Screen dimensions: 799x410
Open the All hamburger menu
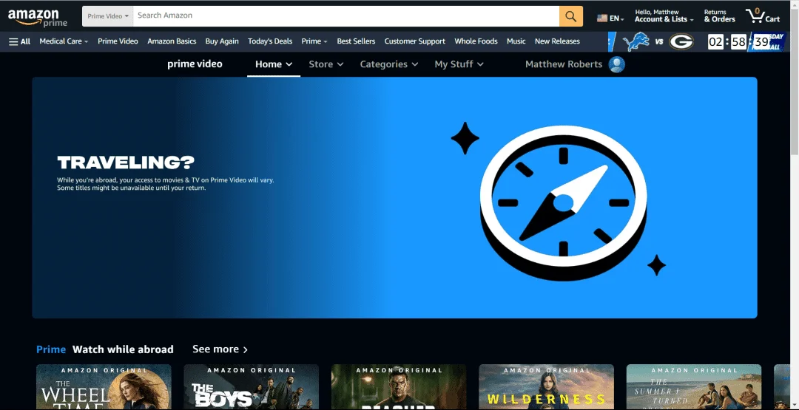pyautogui.click(x=19, y=41)
